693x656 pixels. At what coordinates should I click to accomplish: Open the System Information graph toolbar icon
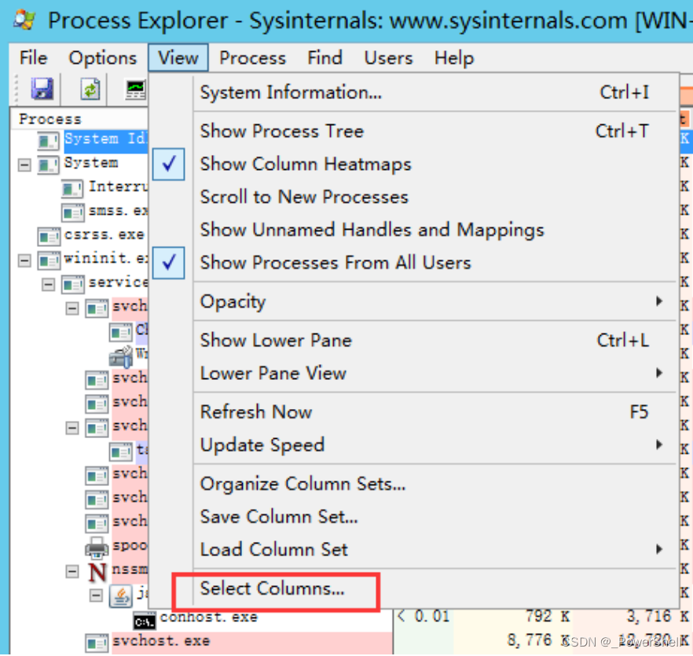coord(136,90)
